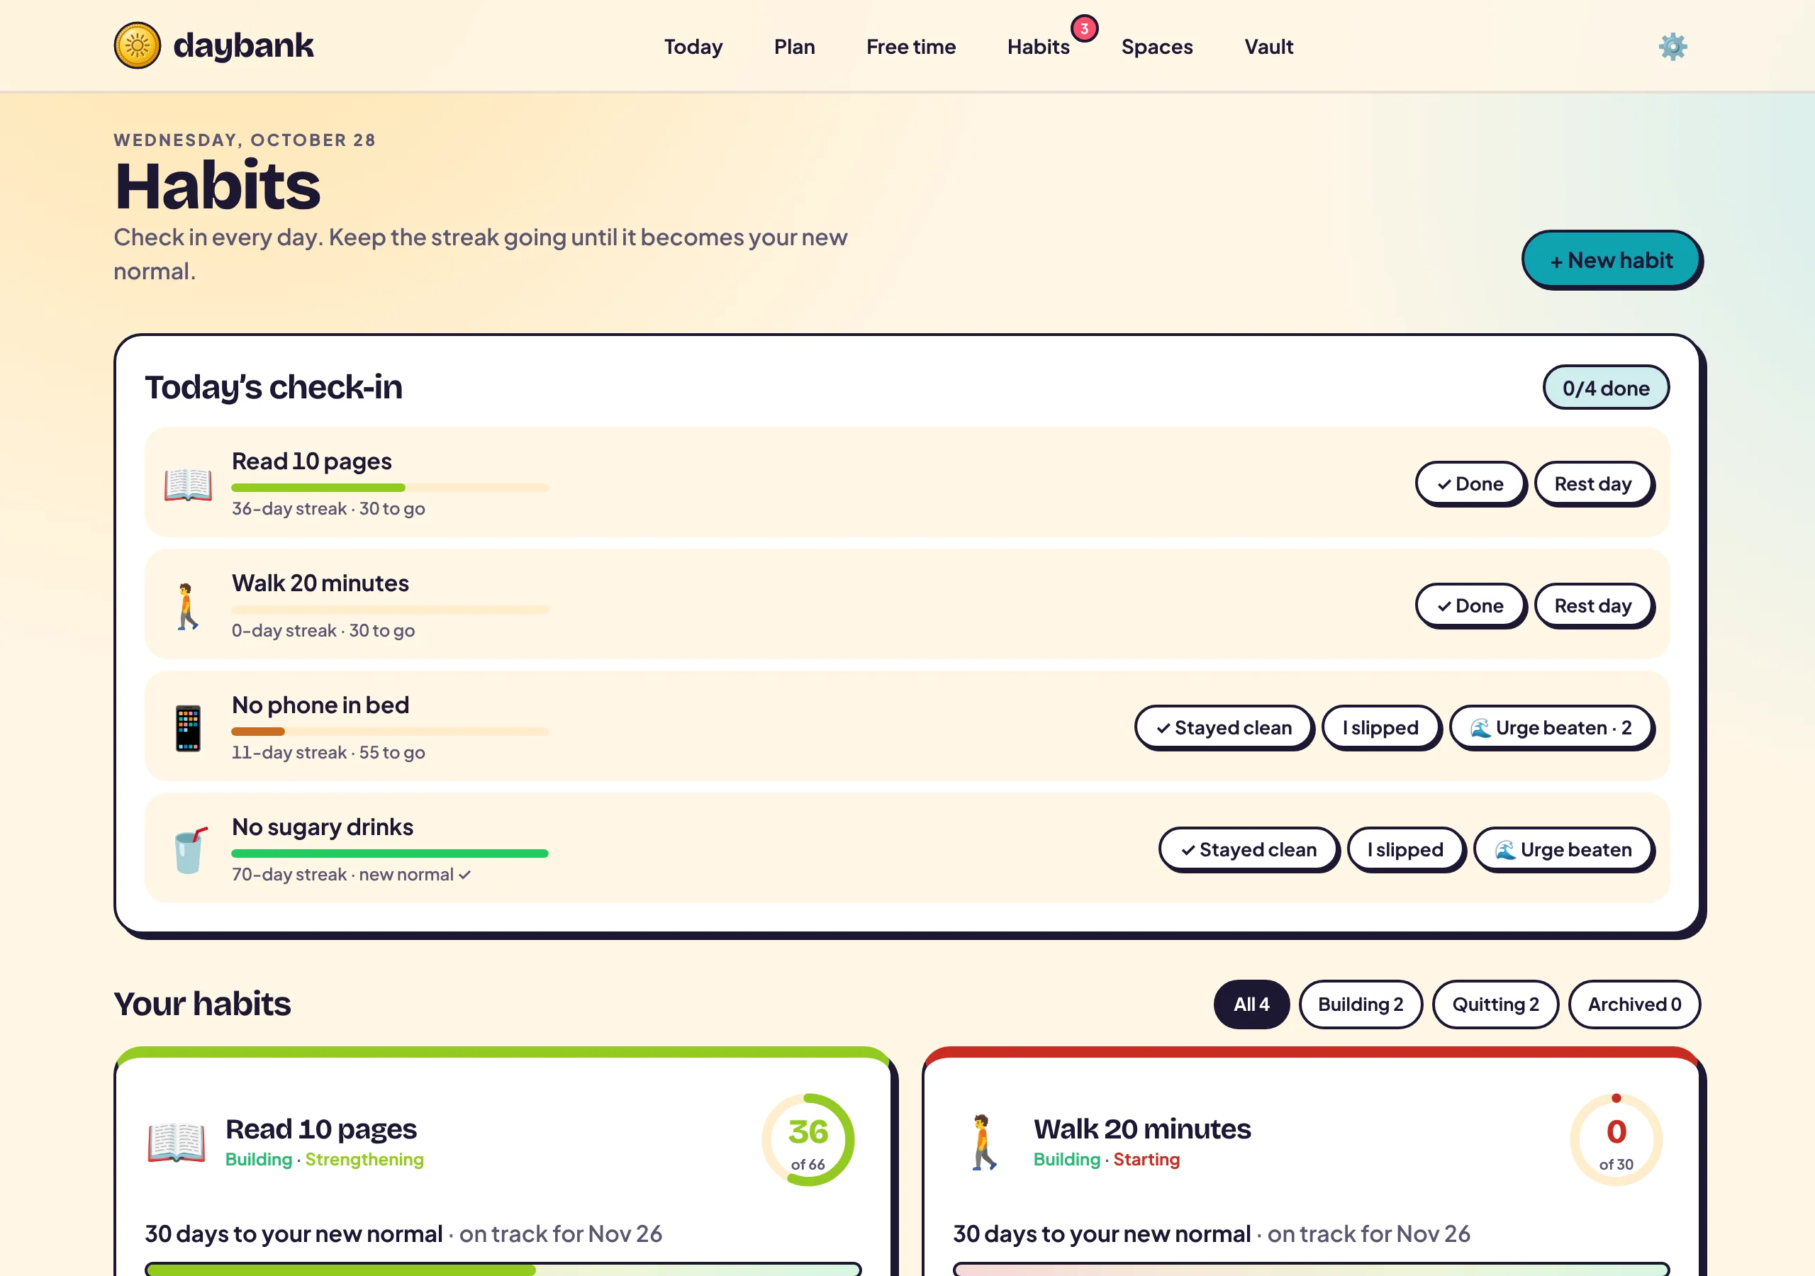
Task: Click the No phone in bed progress bar
Action: (x=390, y=732)
